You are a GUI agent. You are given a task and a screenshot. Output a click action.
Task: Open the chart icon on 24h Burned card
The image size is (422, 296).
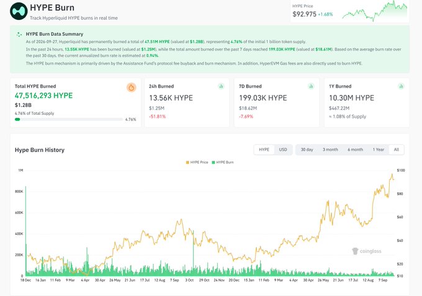pos(221,86)
